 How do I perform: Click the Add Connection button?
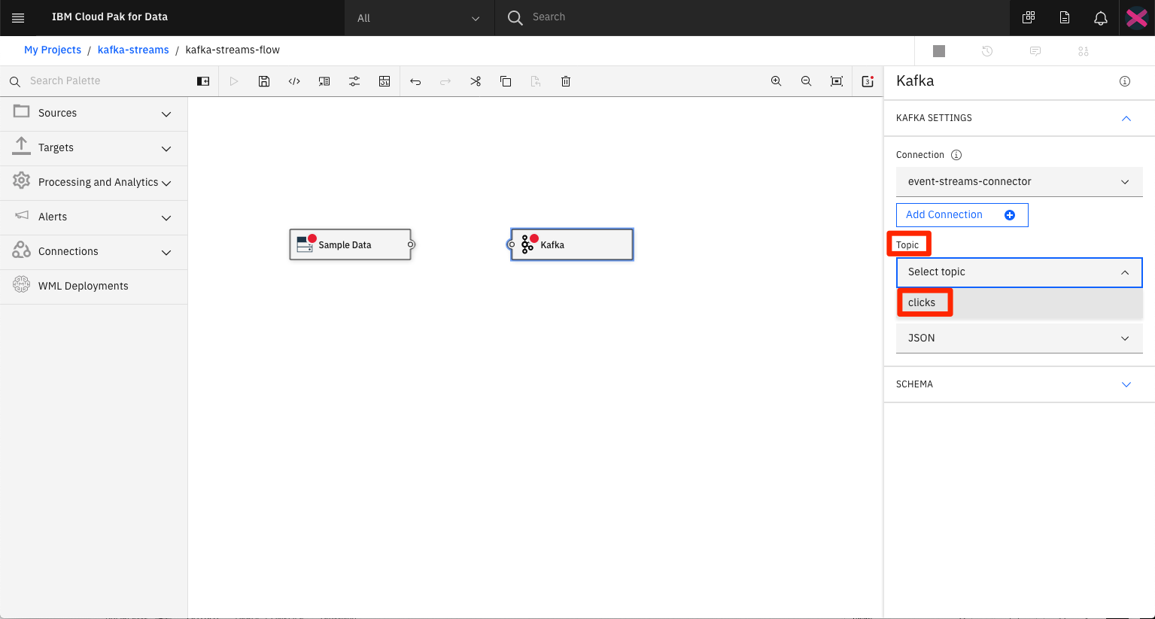(x=962, y=215)
